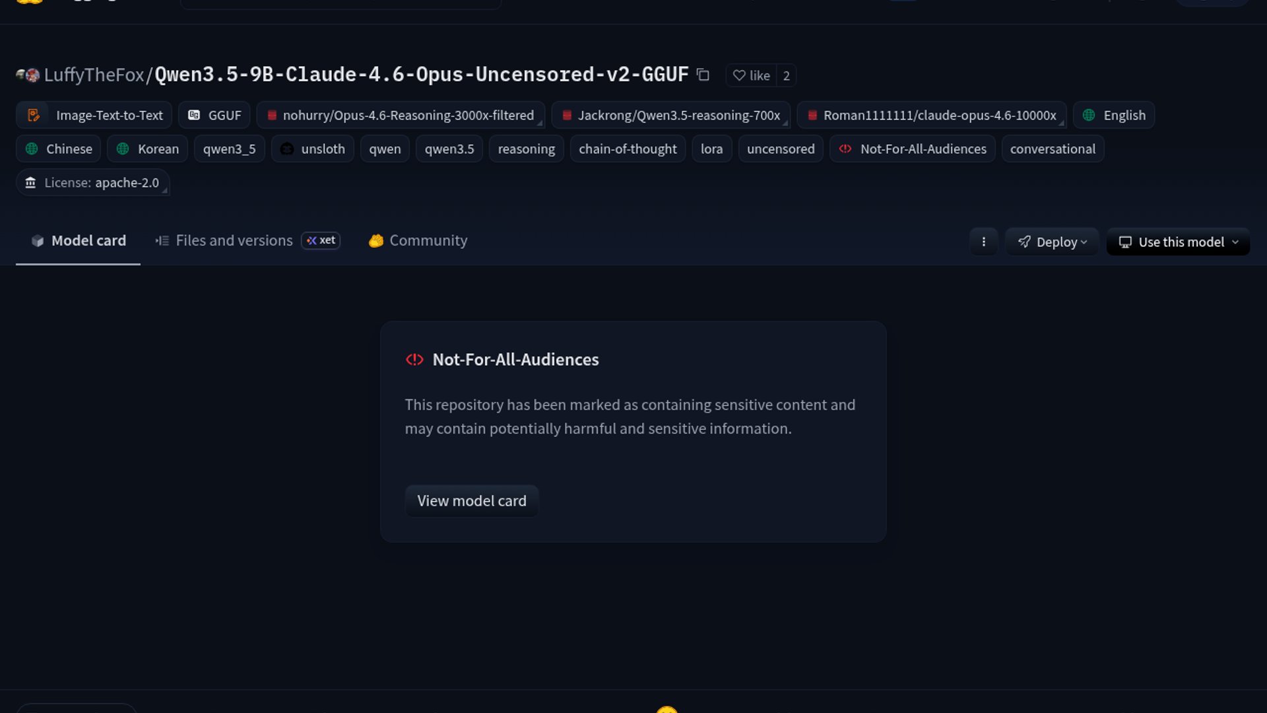Image resolution: width=1267 pixels, height=713 pixels.
Task: Select the GGUF library tag
Action: coord(214,116)
